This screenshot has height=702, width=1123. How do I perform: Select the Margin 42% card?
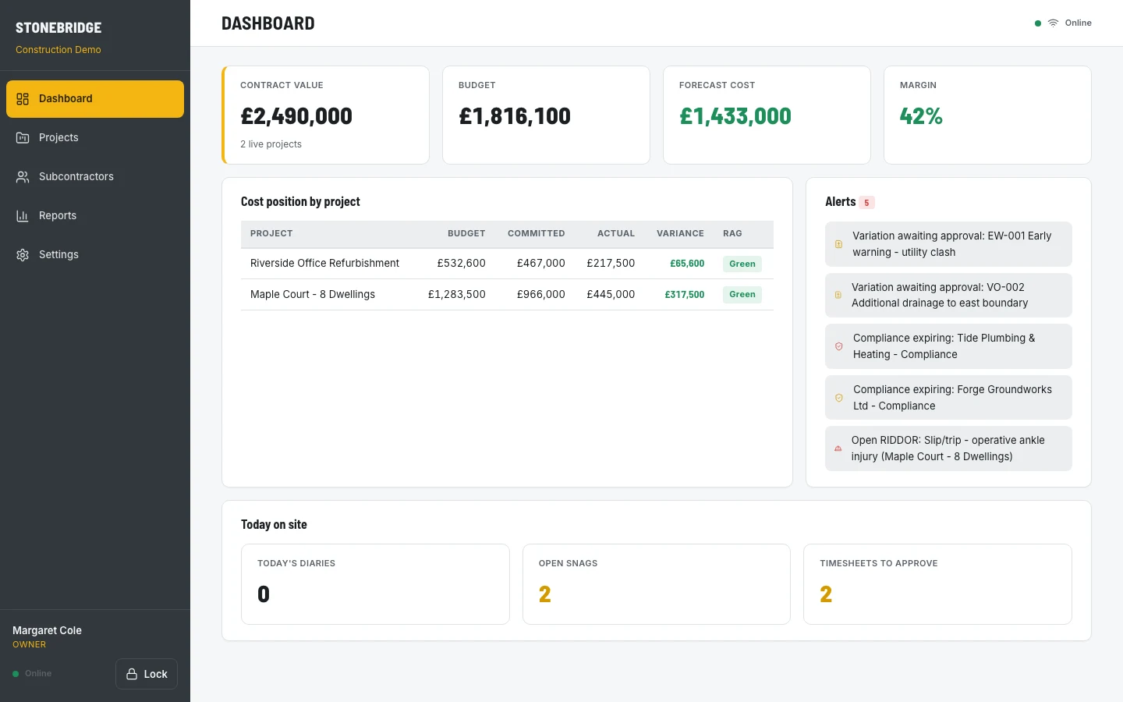pyautogui.click(x=987, y=115)
